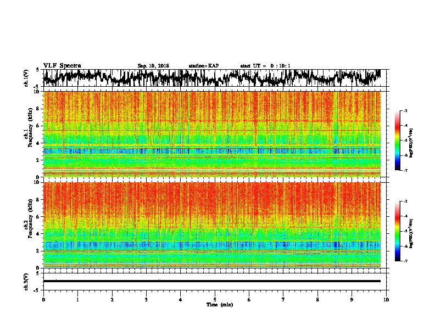Click the ch.2 spectrogram colour scale bar
This screenshot has height=336, width=435.
pos(397,231)
